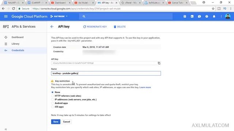Collapse the sidebar with bottom-left chevron
The image size is (234, 131).
click(6, 129)
